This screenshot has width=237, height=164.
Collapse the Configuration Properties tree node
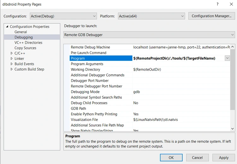pyautogui.click(x=7, y=27)
